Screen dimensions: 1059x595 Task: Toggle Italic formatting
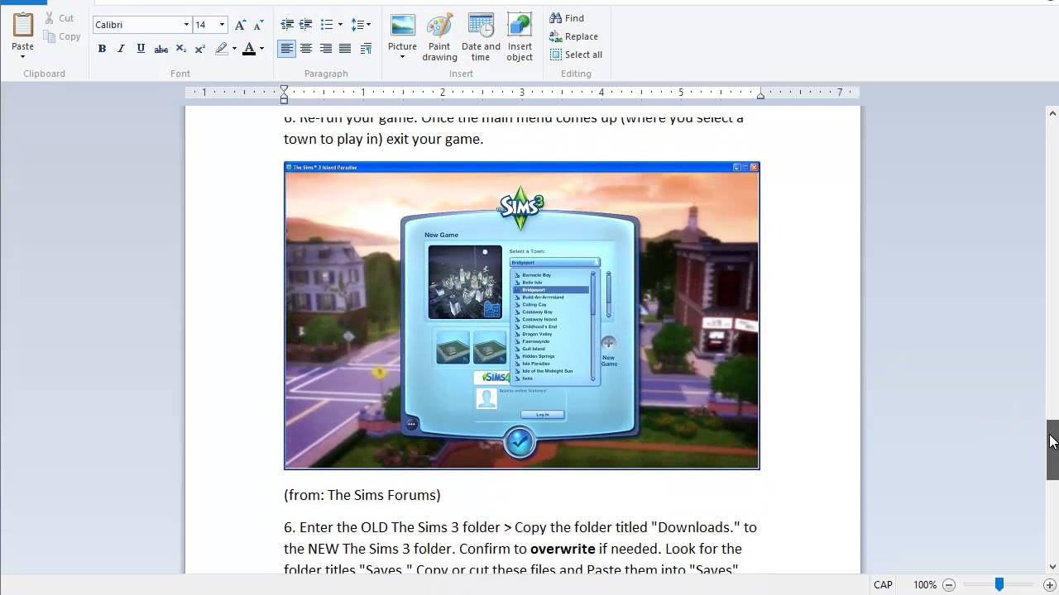point(121,49)
